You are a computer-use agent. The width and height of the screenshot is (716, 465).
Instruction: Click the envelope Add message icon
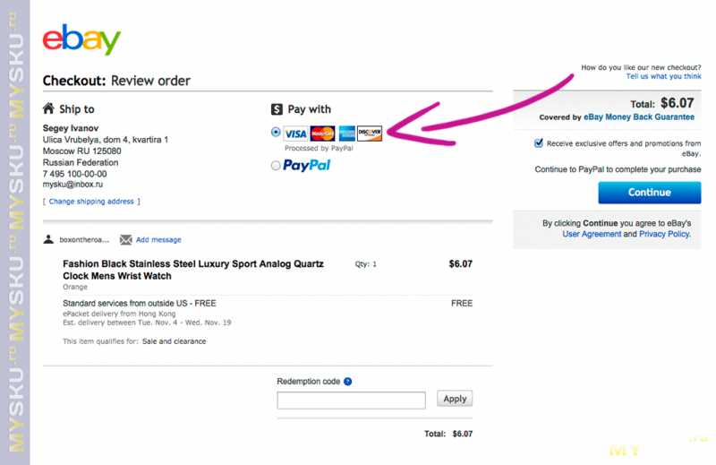126,239
